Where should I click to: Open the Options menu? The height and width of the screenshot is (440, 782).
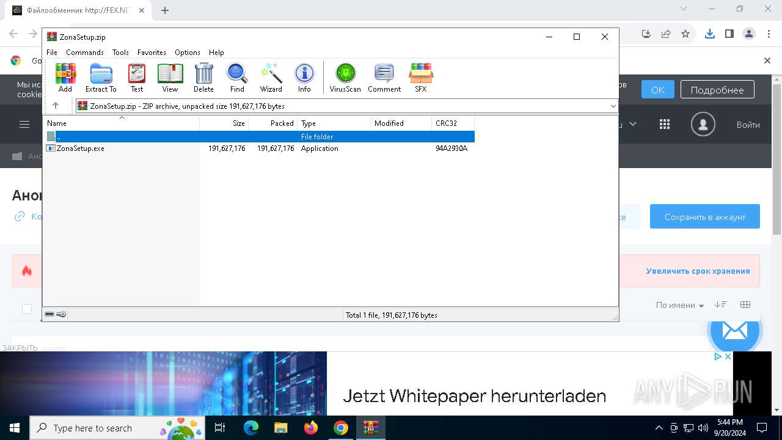(x=188, y=53)
